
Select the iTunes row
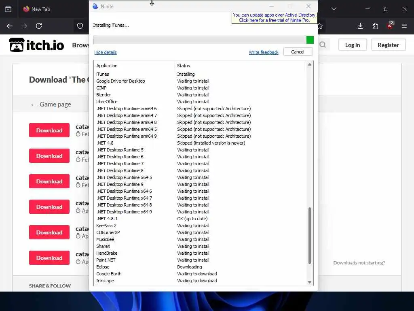coord(200,74)
